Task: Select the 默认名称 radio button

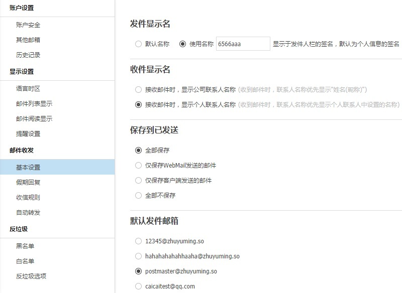Action: pos(138,44)
